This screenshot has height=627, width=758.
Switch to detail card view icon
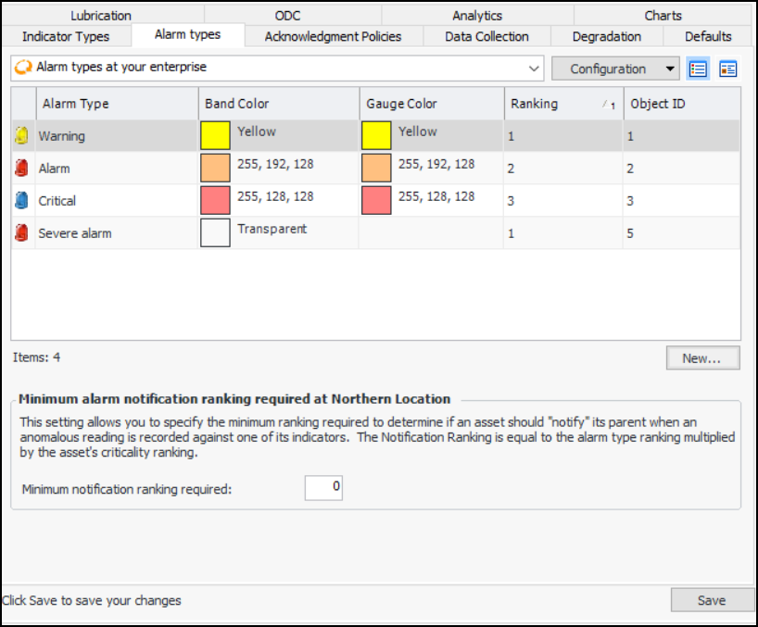[x=727, y=69]
